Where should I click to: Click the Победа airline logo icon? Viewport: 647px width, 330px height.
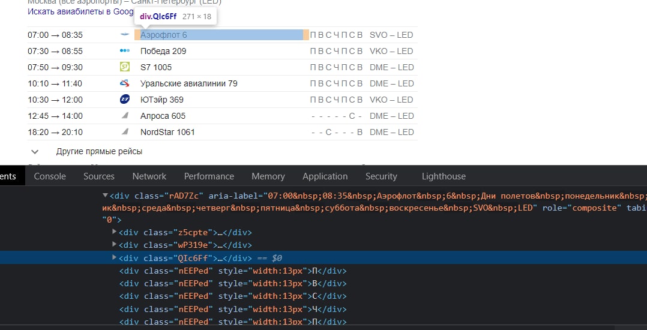(125, 51)
